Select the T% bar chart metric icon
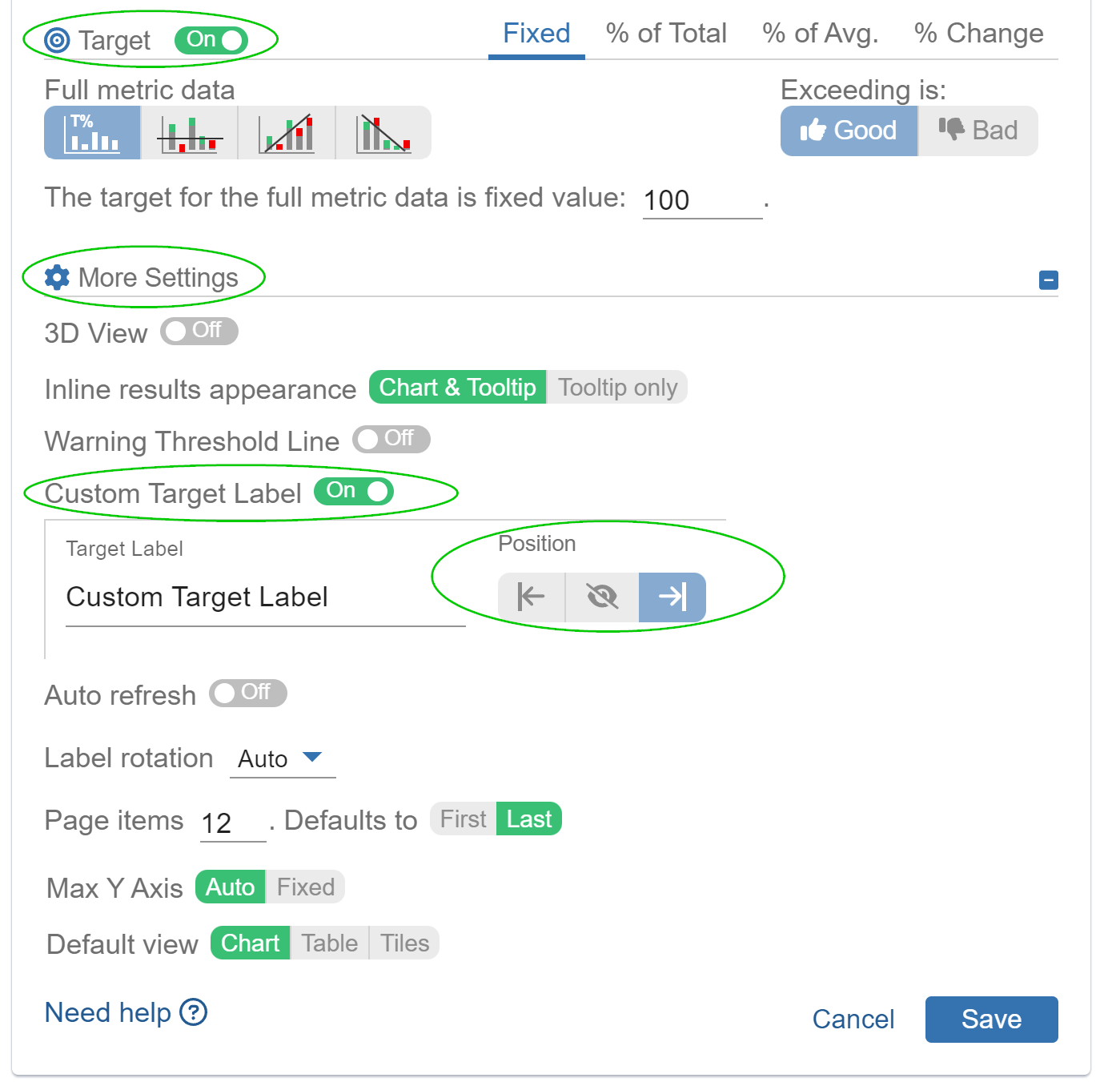 pyautogui.click(x=91, y=132)
